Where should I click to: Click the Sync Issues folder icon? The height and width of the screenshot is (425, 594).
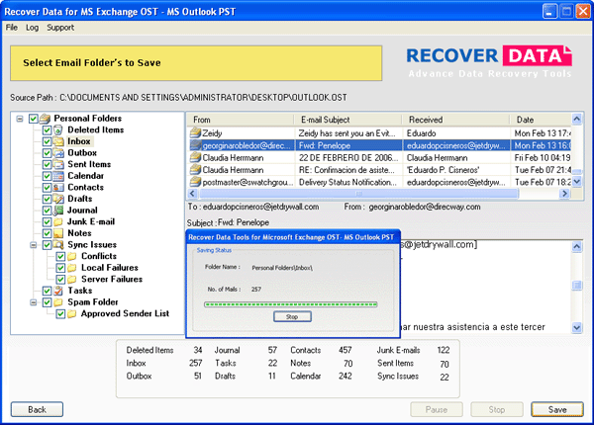[x=58, y=245]
